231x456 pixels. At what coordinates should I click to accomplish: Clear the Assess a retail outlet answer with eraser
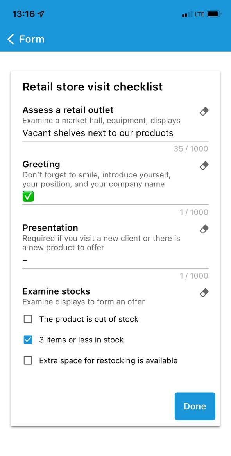click(x=204, y=111)
